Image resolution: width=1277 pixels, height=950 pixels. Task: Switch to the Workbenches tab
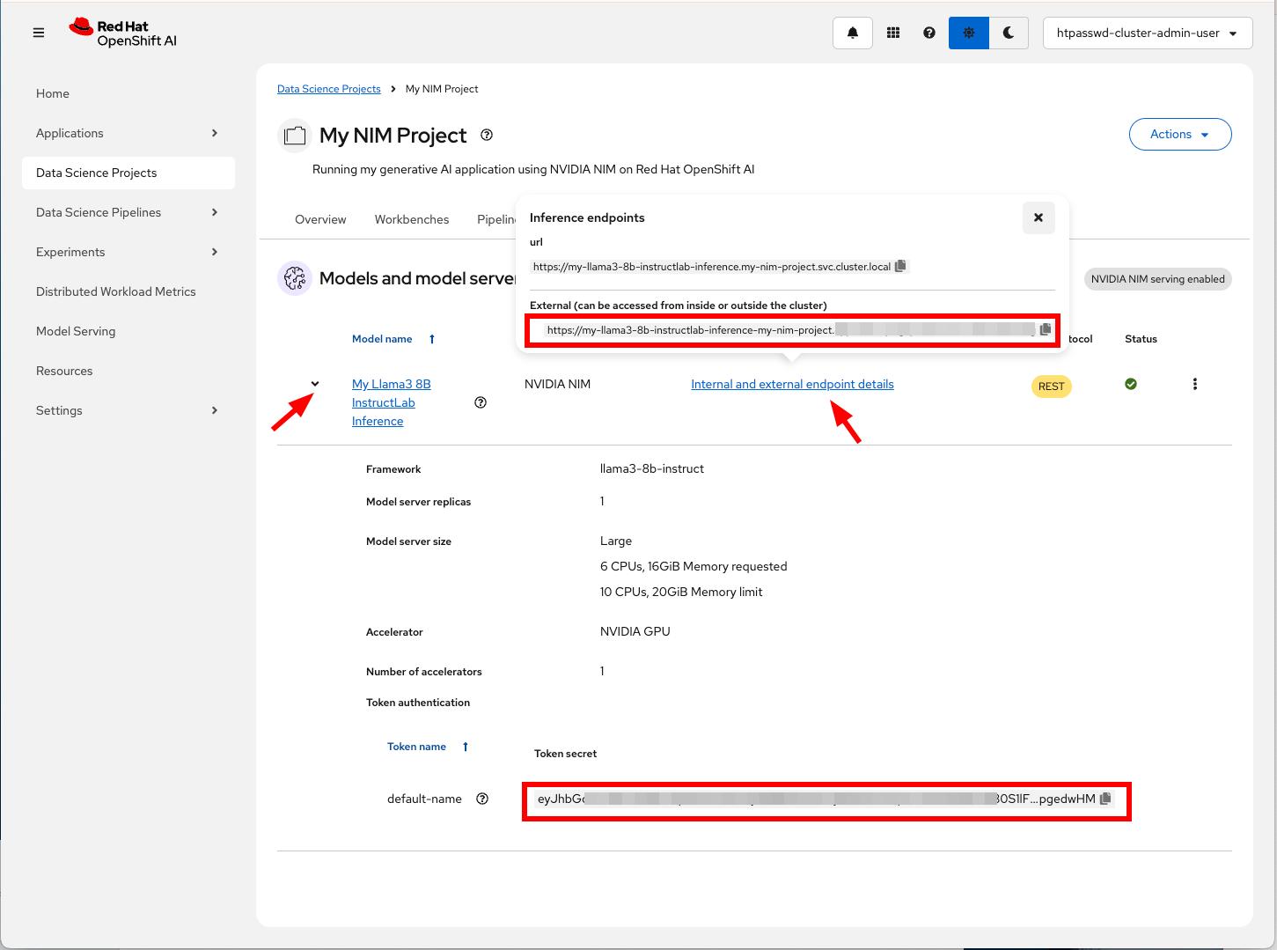(411, 219)
